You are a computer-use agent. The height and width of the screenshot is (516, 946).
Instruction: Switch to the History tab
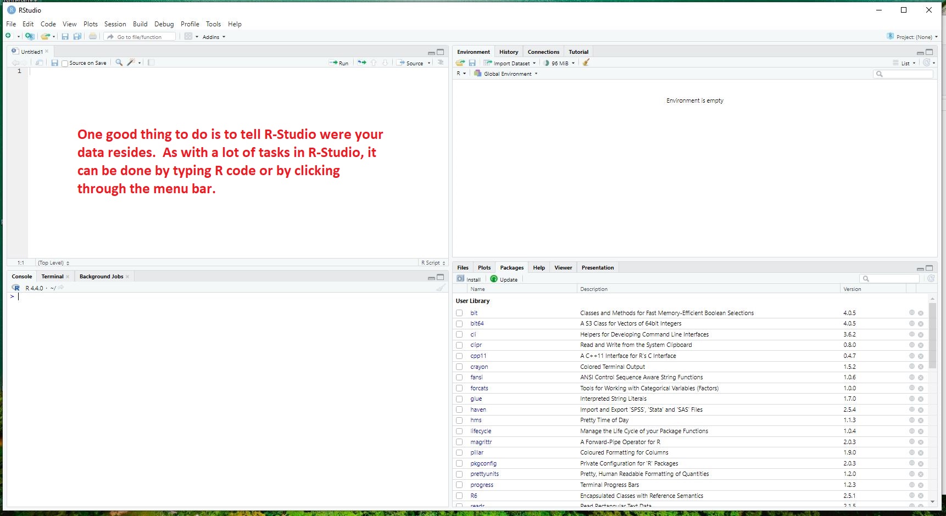(508, 52)
